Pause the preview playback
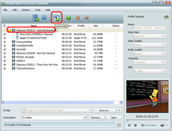 click(129, 125)
